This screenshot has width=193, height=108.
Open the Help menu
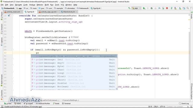[x=75, y=5]
